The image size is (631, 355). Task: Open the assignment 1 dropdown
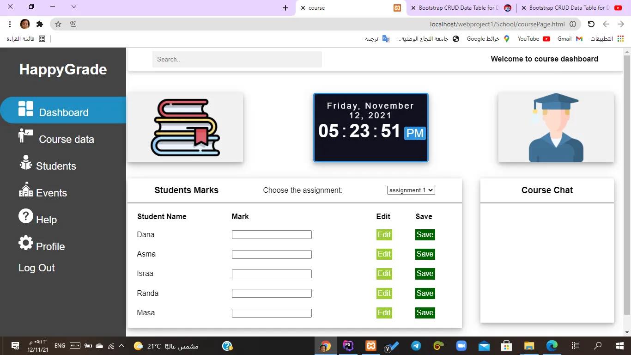[411, 190]
